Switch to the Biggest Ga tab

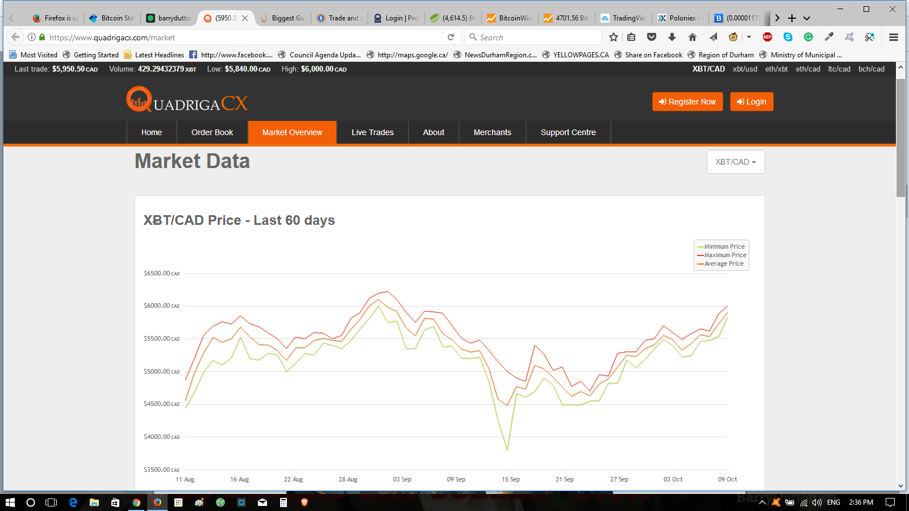tap(282, 18)
